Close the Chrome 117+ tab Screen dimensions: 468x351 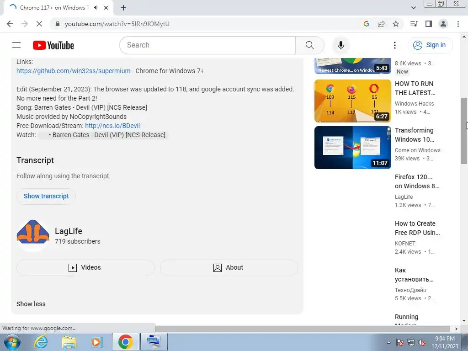tap(106, 8)
